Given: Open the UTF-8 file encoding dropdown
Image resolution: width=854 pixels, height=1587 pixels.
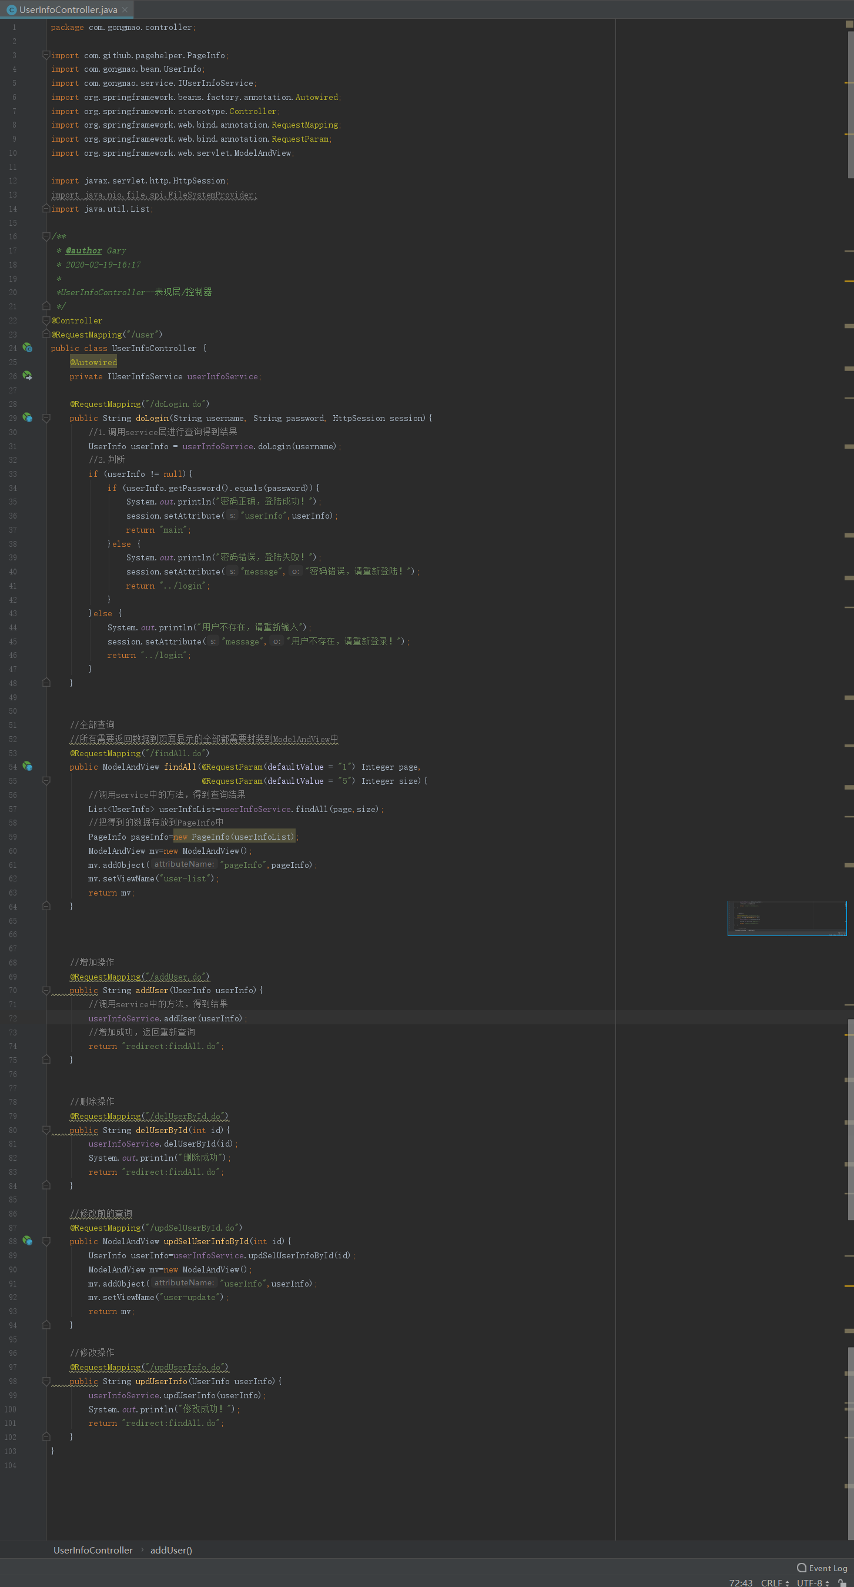Looking at the screenshot, I should 813,1583.
